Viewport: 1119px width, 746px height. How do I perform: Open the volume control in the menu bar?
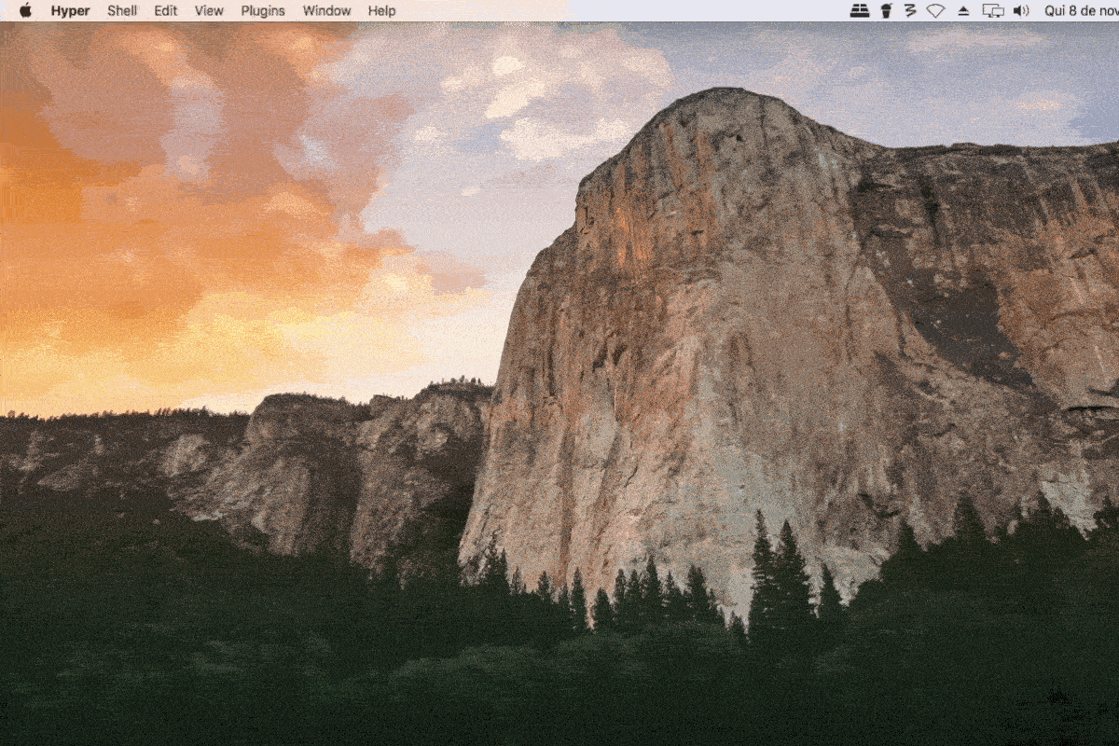[x=1021, y=10]
